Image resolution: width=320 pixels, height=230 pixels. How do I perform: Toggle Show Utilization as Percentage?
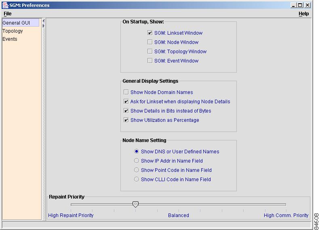(x=126, y=120)
